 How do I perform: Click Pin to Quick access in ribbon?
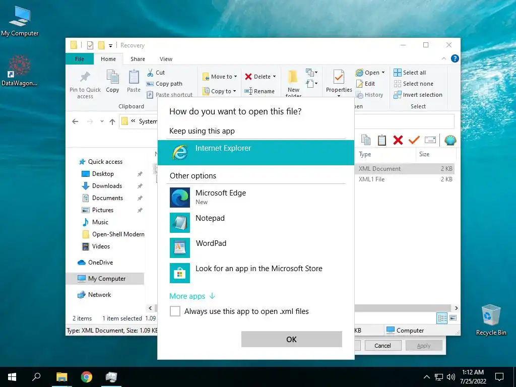click(x=85, y=85)
